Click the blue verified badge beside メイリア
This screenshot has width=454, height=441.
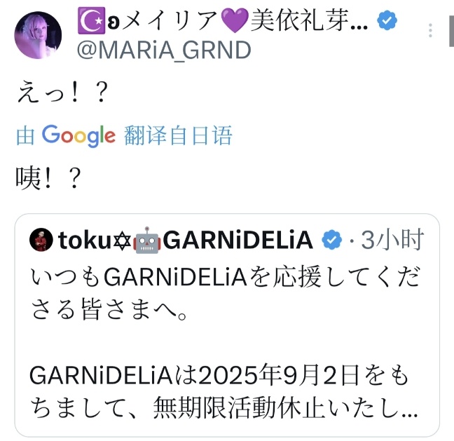coord(387,20)
